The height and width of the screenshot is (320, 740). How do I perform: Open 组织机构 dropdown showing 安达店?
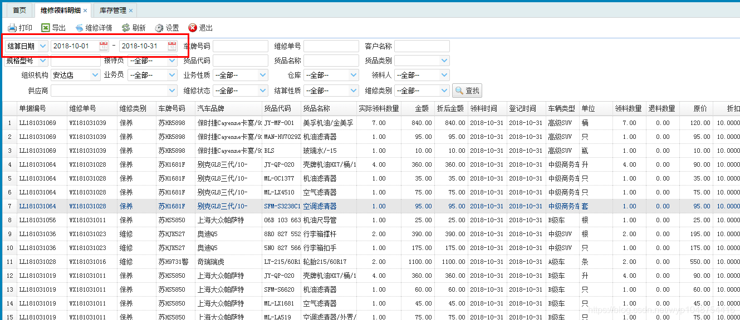point(95,75)
